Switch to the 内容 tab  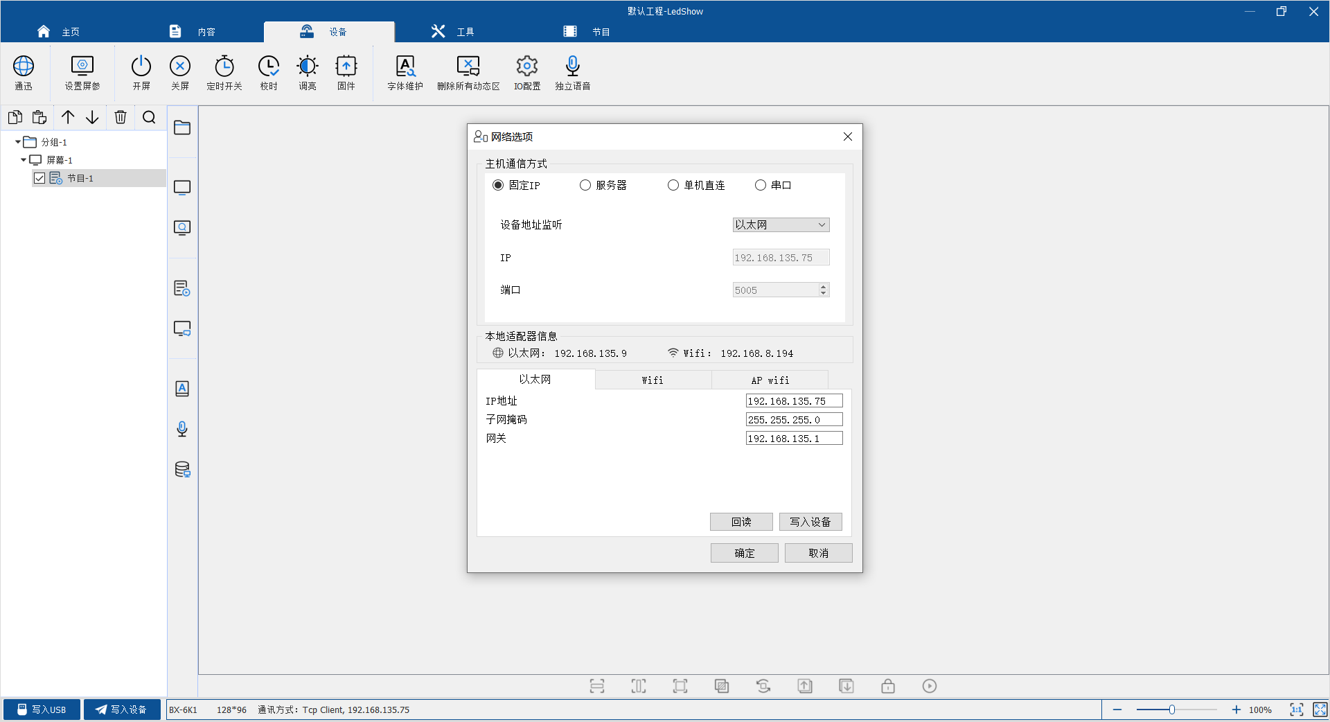[x=193, y=32]
